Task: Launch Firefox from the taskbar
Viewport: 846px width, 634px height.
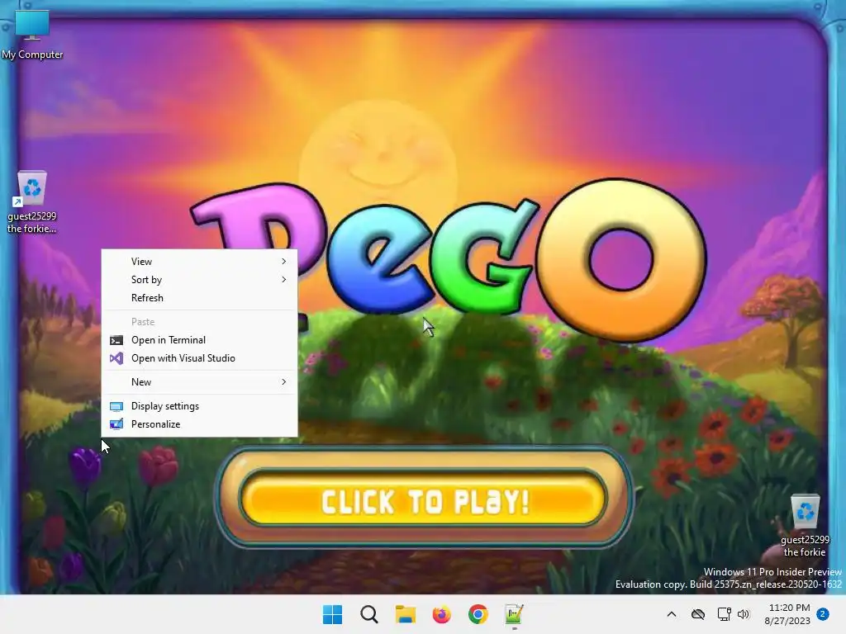Action: point(441,614)
